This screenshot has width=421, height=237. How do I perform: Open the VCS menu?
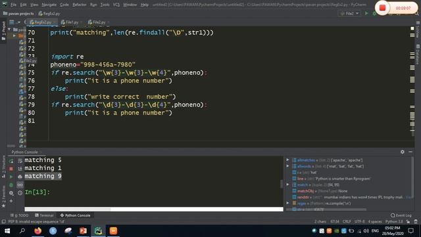coord(116,5)
